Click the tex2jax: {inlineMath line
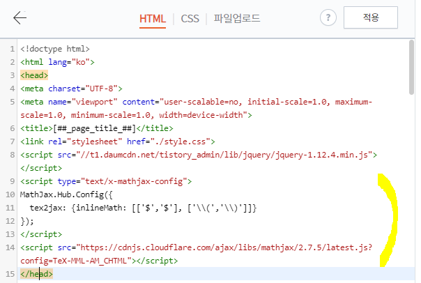The image size is (421, 283). pyautogui.click(x=143, y=208)
